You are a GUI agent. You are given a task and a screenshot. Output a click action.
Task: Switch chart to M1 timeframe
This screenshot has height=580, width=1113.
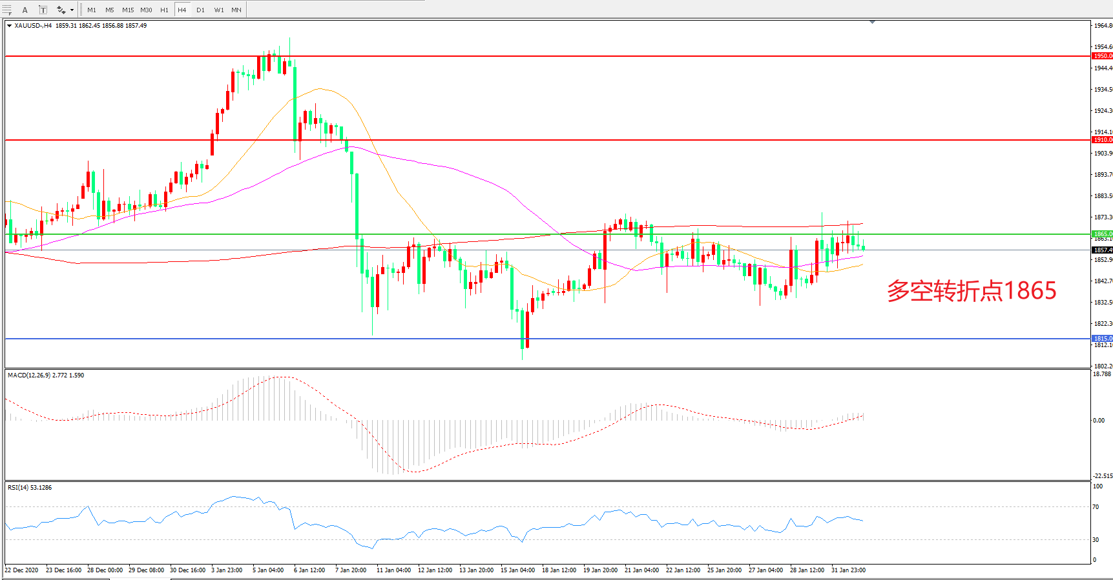pos(92,10)
